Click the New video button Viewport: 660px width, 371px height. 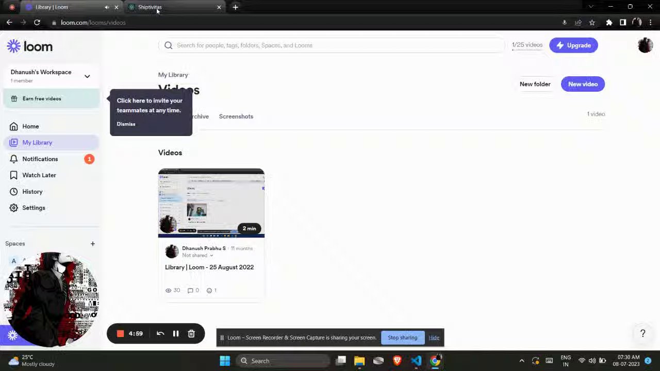pyautogui.click(x=583, y=84)
